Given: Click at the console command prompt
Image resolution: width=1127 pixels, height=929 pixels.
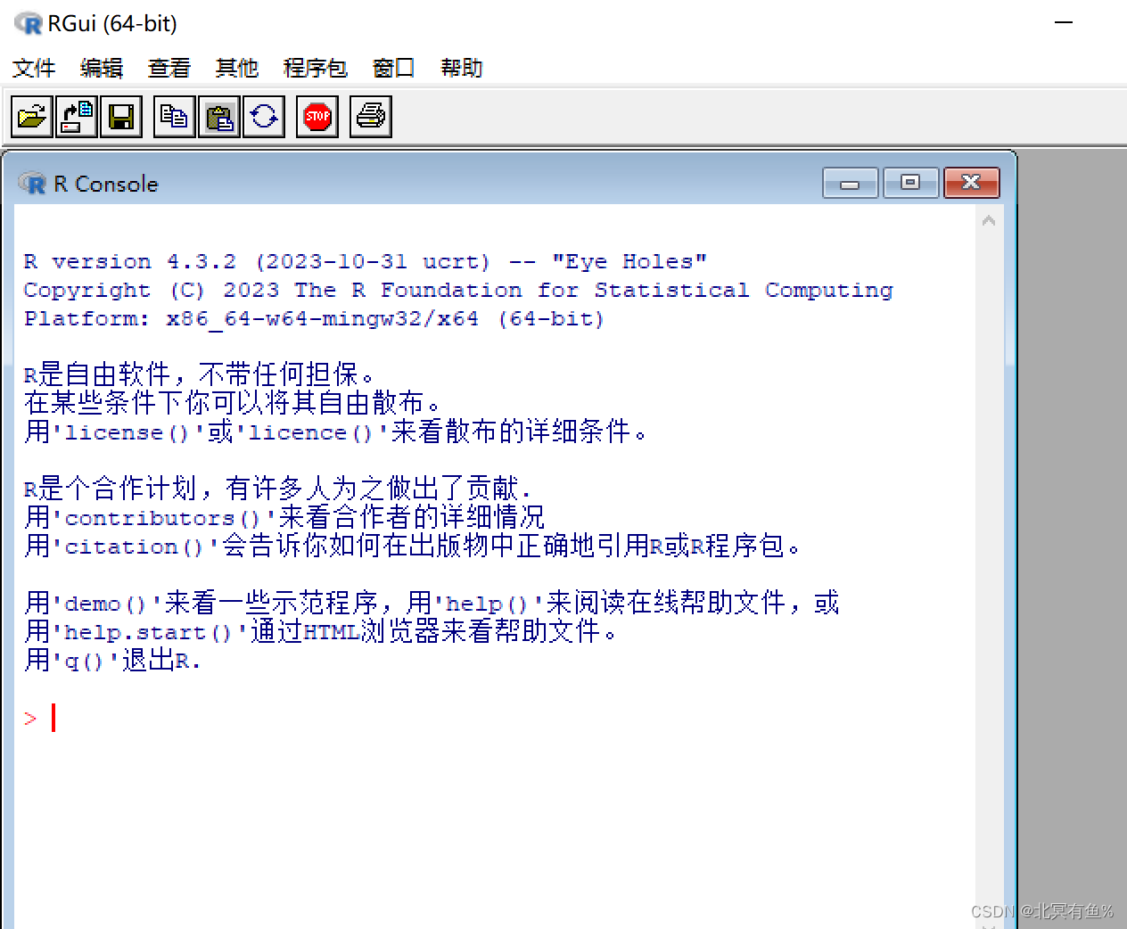Looking at the screenshot, I should (53, 718).
